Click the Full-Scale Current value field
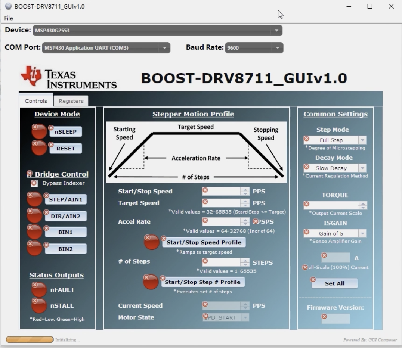The height and width of the screenshot is (348, 402). click(x=335, y=258)
